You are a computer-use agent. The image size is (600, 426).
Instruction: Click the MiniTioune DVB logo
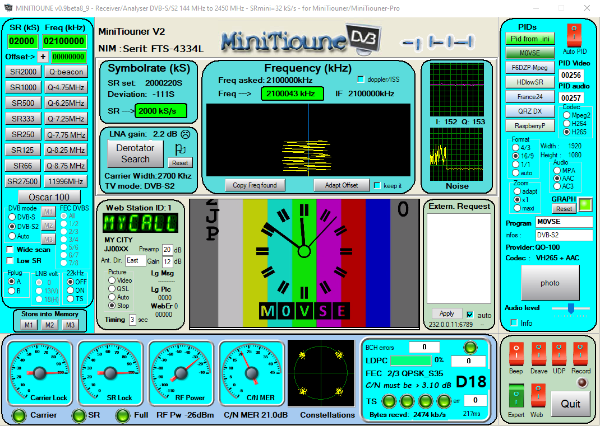coord(301,39)
